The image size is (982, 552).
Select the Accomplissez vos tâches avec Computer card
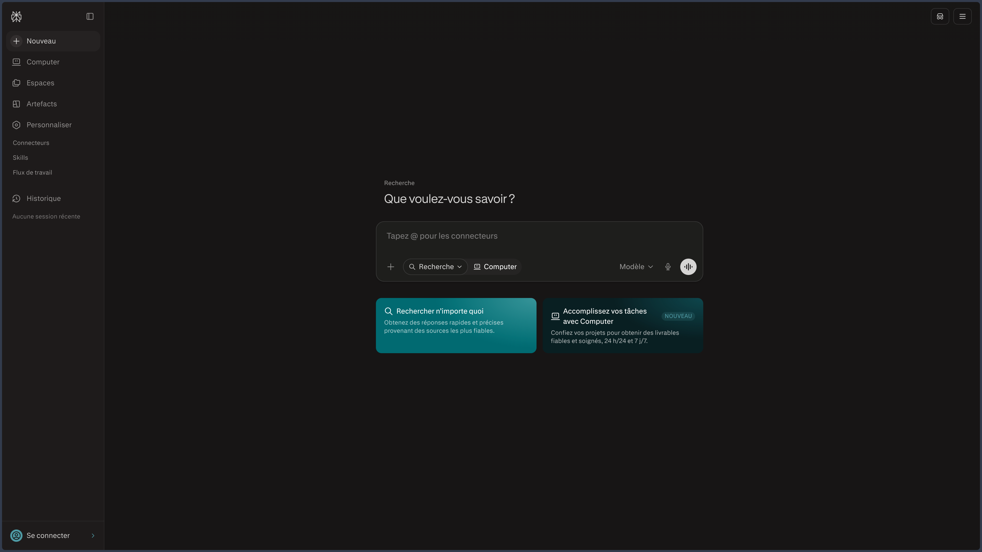(x=622, y=326)
